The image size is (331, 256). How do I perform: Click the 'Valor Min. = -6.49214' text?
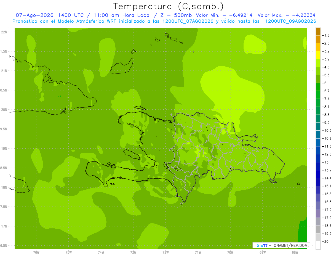(x=224, y=15)
